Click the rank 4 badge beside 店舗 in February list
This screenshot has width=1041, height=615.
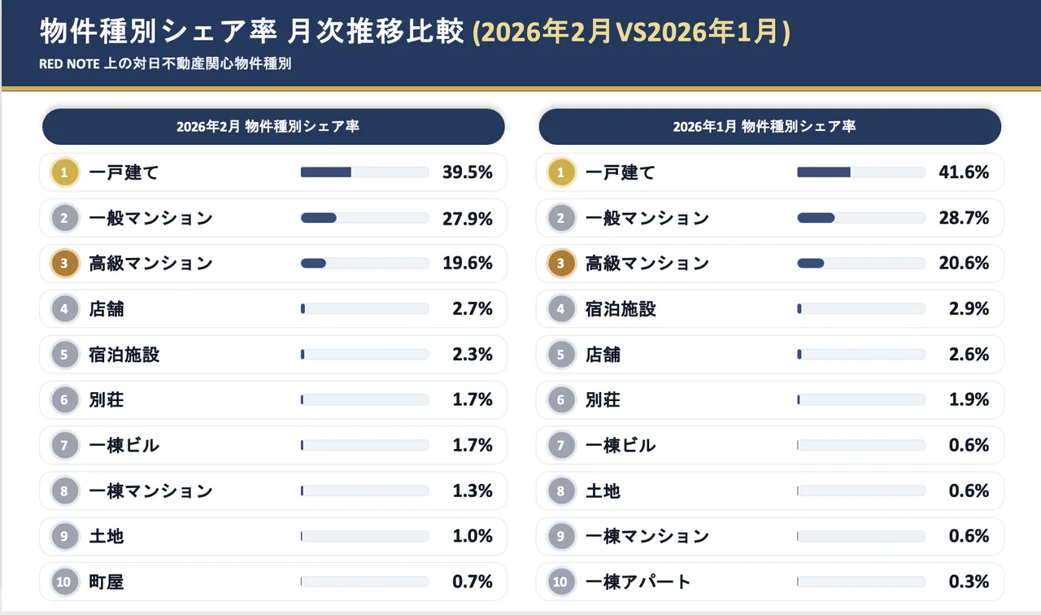coord(65,309)
